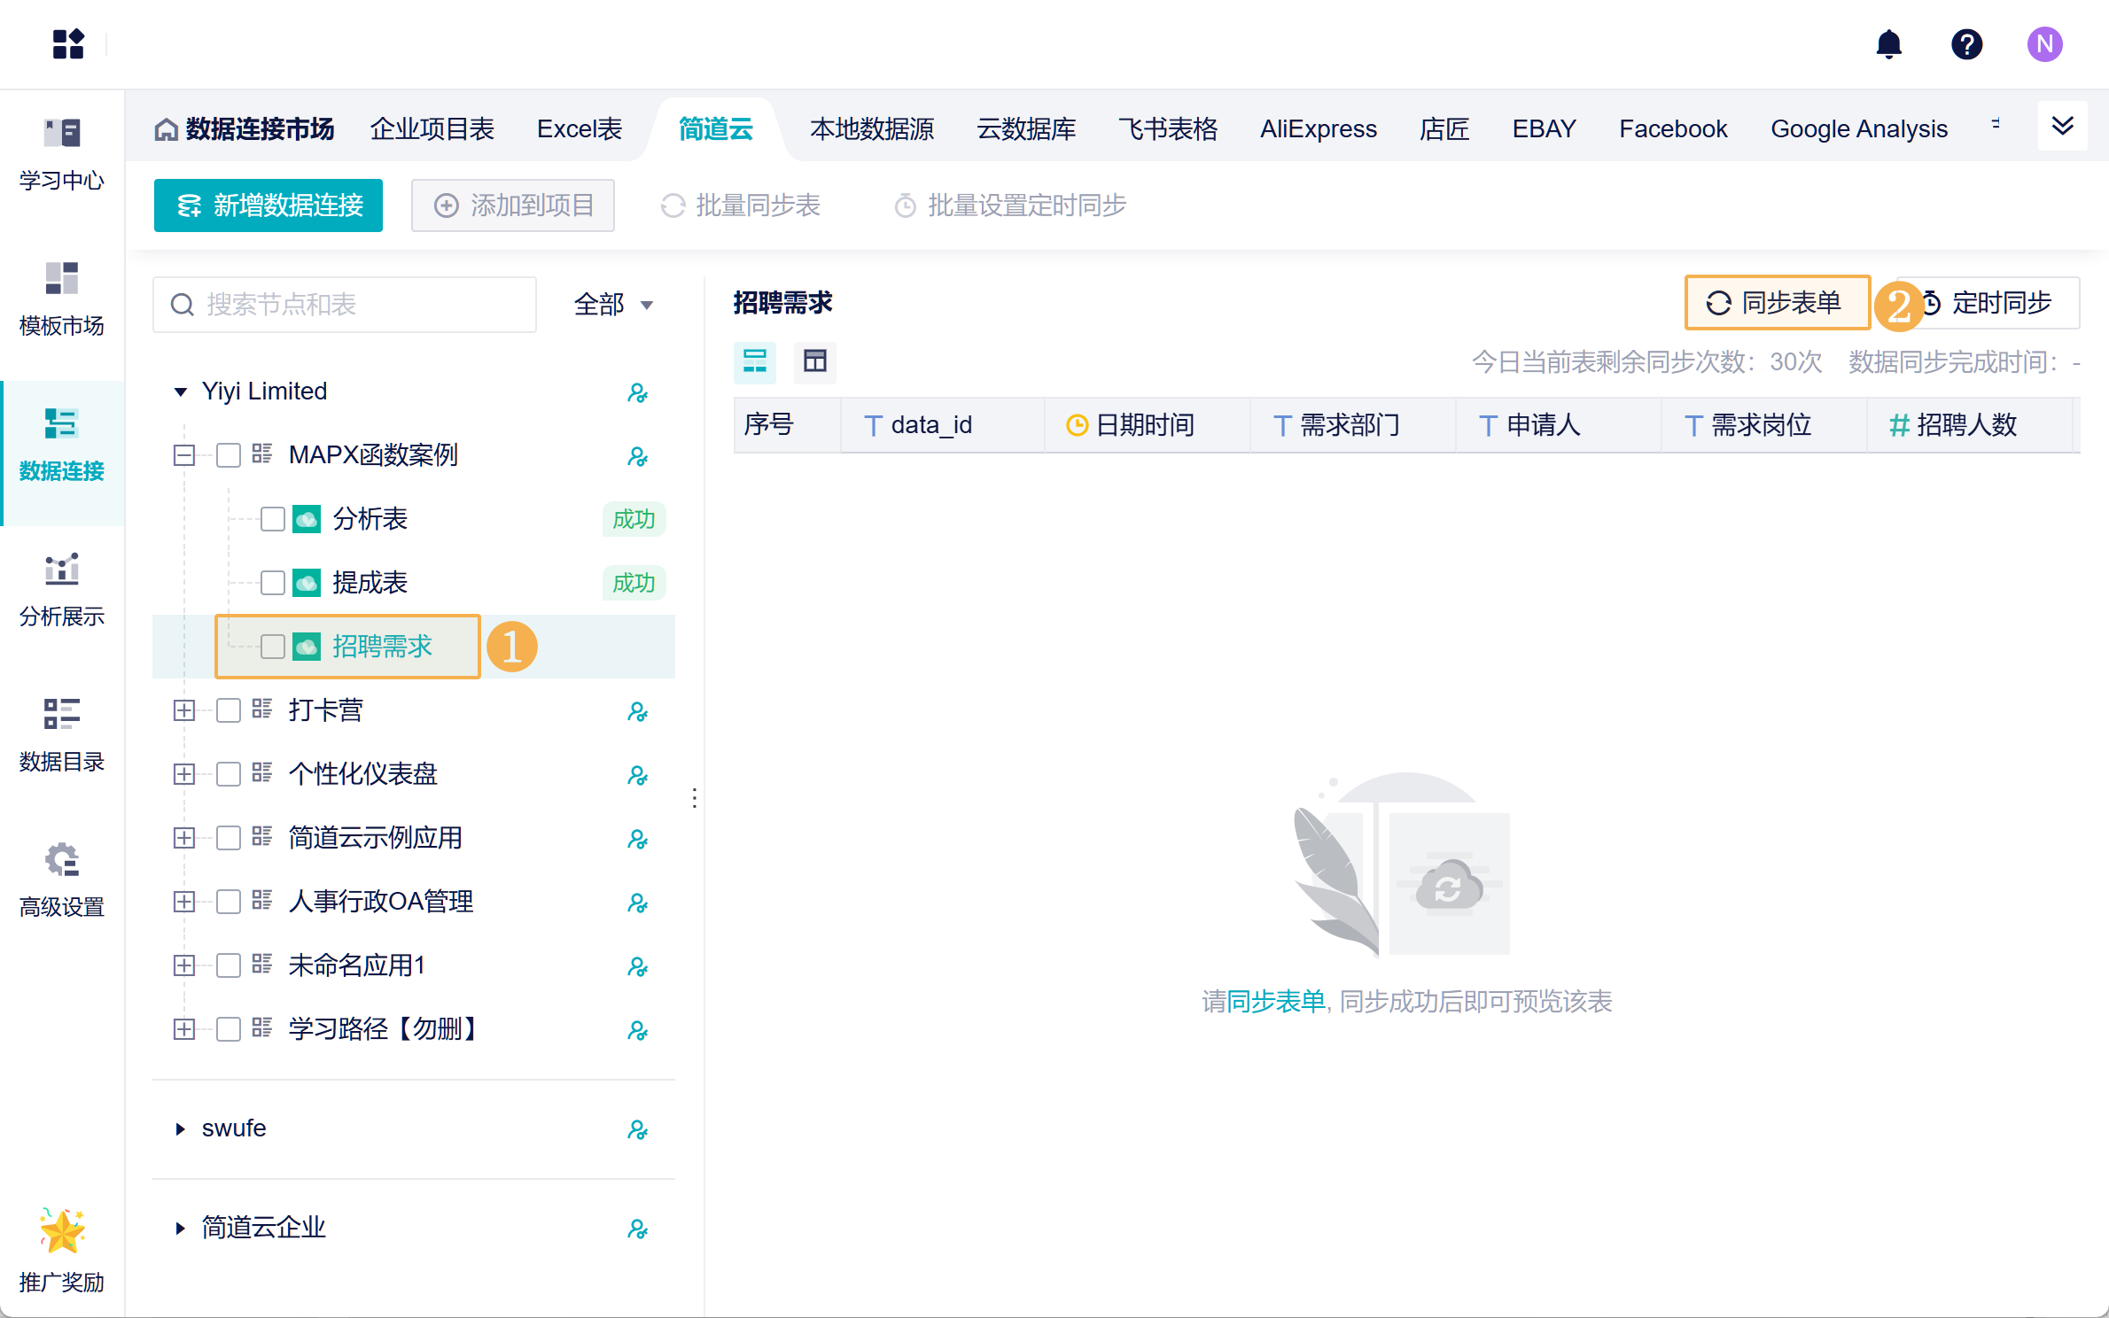Switch to table layout view icon
This screenshot has height=1318, width=2109.
click(x=814, y=361)
